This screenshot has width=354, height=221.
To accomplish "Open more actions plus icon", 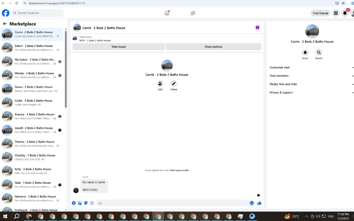I will 73,203.
